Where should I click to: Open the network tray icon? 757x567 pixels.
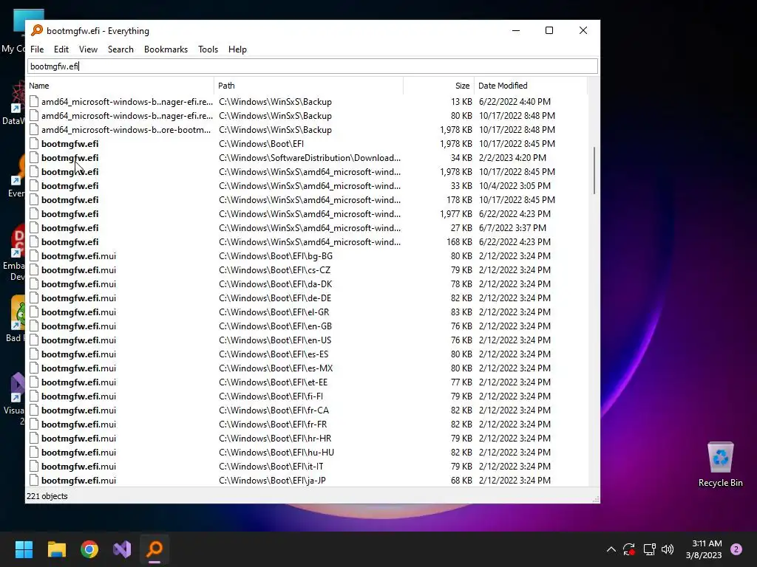click(649, 549)
